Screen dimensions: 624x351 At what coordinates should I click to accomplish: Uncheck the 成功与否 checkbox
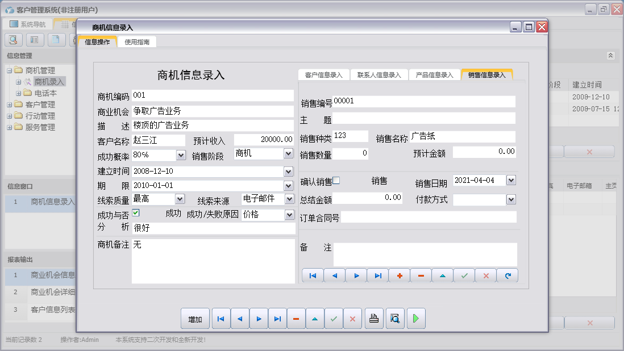[136, 213]
